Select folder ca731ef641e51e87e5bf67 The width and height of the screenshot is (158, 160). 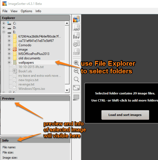pyautogui.click(x=36, y=41)
